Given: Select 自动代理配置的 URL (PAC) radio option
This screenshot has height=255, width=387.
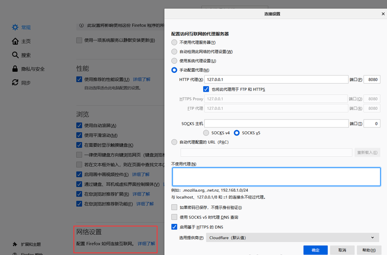Looking at the screenshot, I should [174, 142].
